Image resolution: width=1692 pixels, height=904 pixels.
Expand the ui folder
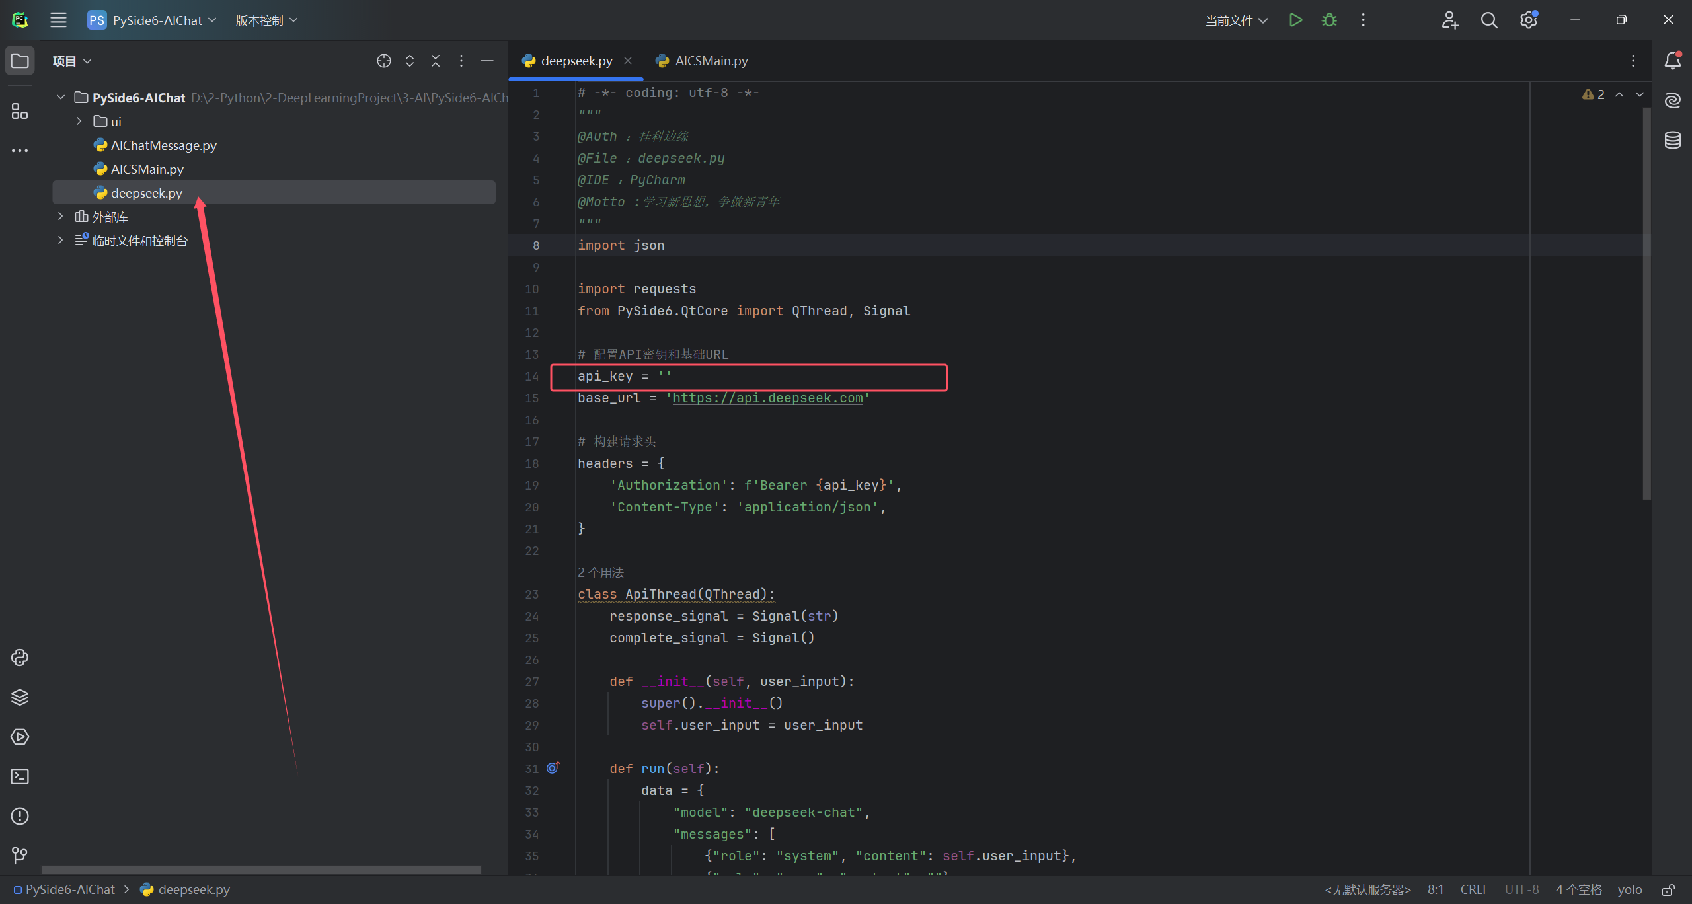[79, 121]
